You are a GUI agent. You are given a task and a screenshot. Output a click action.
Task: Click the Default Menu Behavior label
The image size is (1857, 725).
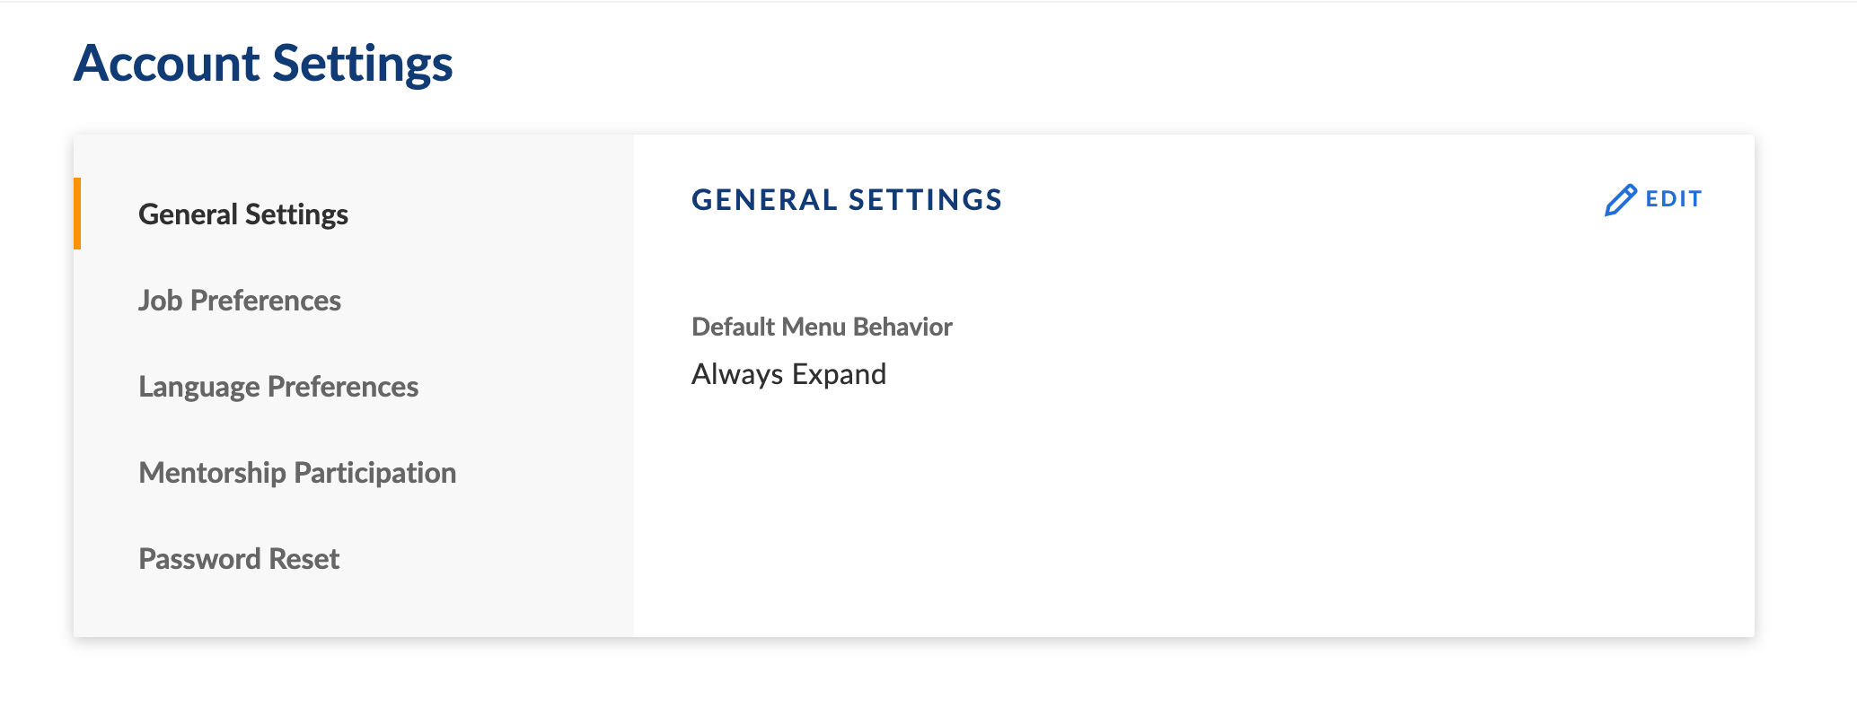click(822, 327)
